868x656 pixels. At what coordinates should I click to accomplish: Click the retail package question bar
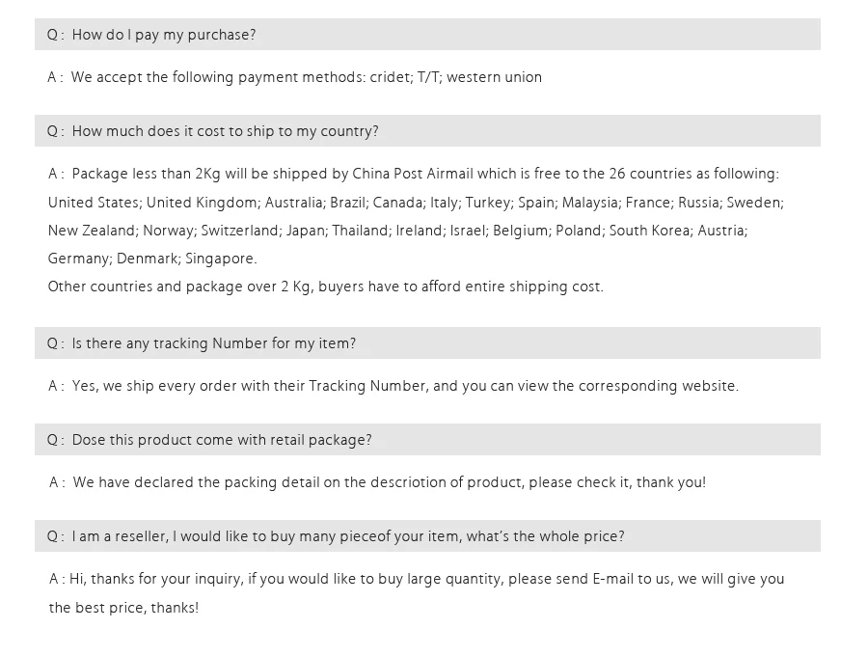click(427, 440)
